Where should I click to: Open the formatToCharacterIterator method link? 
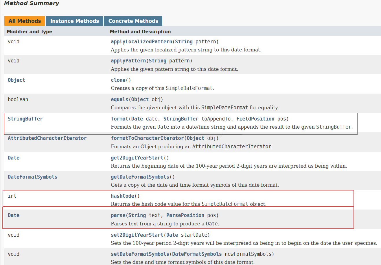tap(147, 138)
